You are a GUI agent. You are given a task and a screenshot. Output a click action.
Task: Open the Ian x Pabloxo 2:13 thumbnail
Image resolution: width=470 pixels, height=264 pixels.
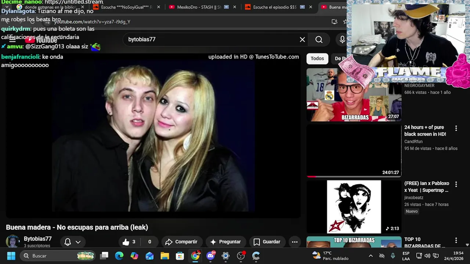354,207
